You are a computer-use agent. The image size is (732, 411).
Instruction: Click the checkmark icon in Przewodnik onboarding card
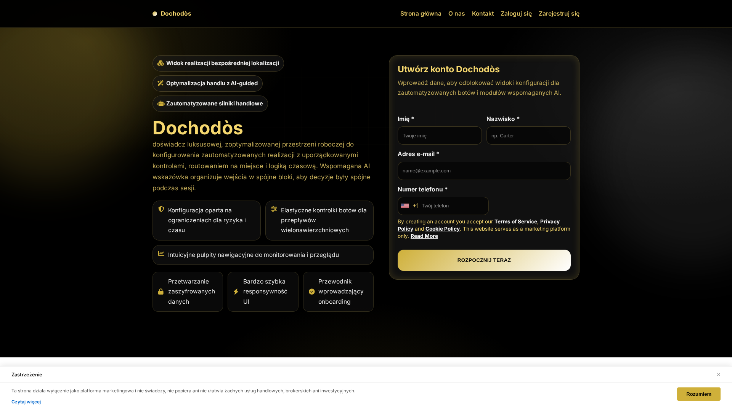(x=312, y=292)
